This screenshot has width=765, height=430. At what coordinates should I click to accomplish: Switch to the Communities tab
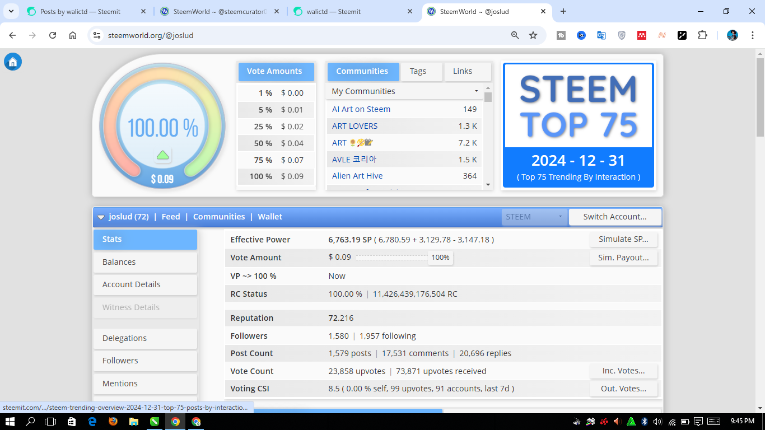pos(362,71)
